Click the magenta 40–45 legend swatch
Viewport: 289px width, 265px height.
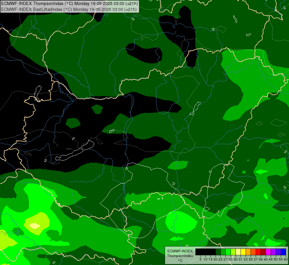coord(268,252)
